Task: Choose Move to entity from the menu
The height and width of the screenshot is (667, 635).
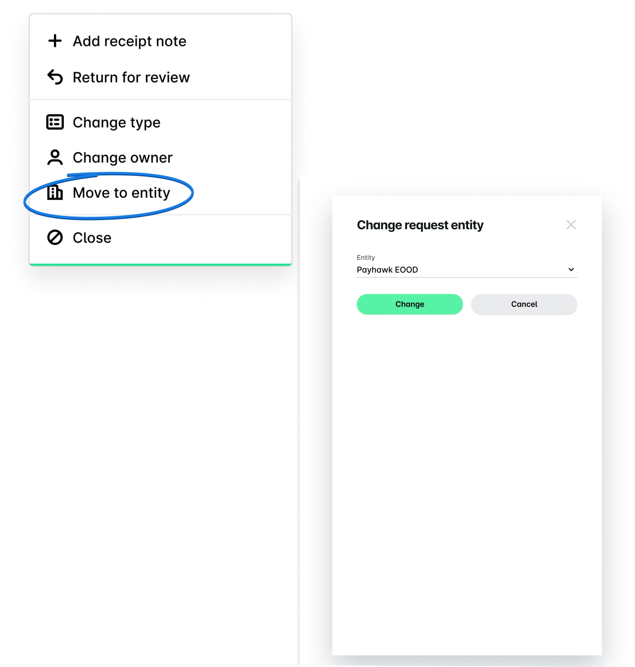Action: coord(121,193)
